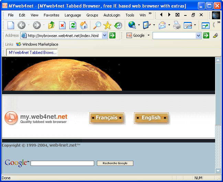Viewport: 223px width, 182px height.
Task: Go back with the Back arrow
Action: point(21,25)
